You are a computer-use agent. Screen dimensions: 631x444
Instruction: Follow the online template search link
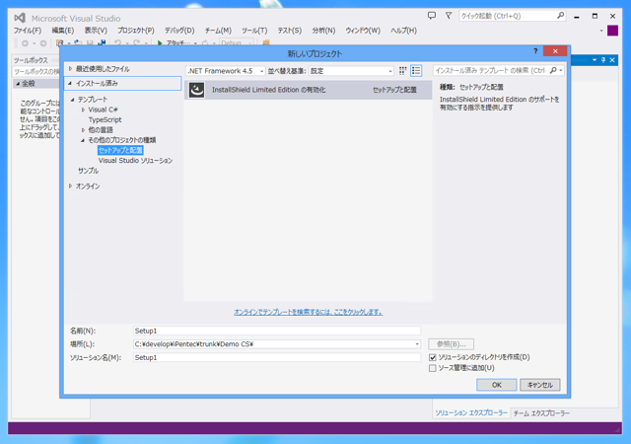(x=309, y=312)
